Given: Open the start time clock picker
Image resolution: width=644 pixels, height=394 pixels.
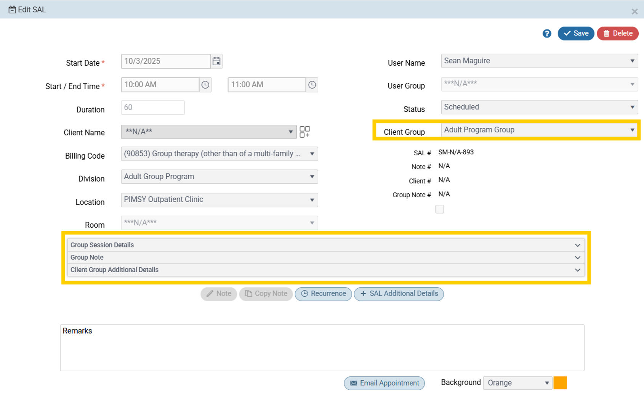Looking at the screenshot, I should pyautogui.click(x=205, y=85).
